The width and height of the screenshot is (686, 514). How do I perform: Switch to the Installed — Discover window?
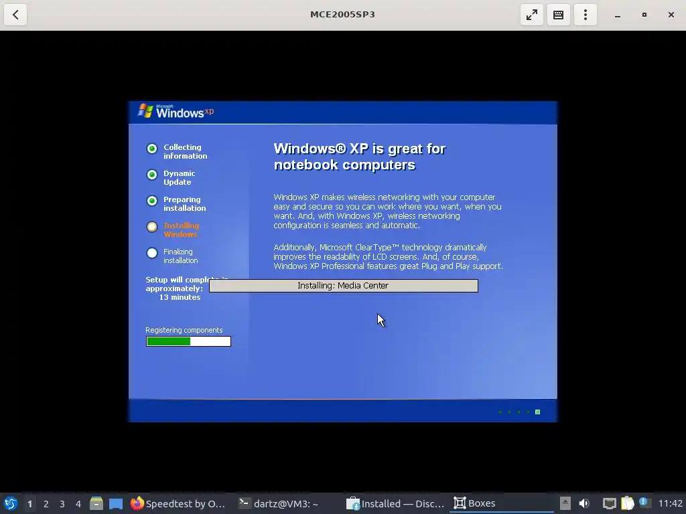pos(395,503)
